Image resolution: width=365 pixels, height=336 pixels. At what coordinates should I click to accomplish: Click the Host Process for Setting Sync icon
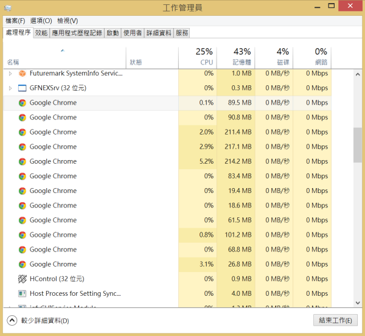click(22, 293)
